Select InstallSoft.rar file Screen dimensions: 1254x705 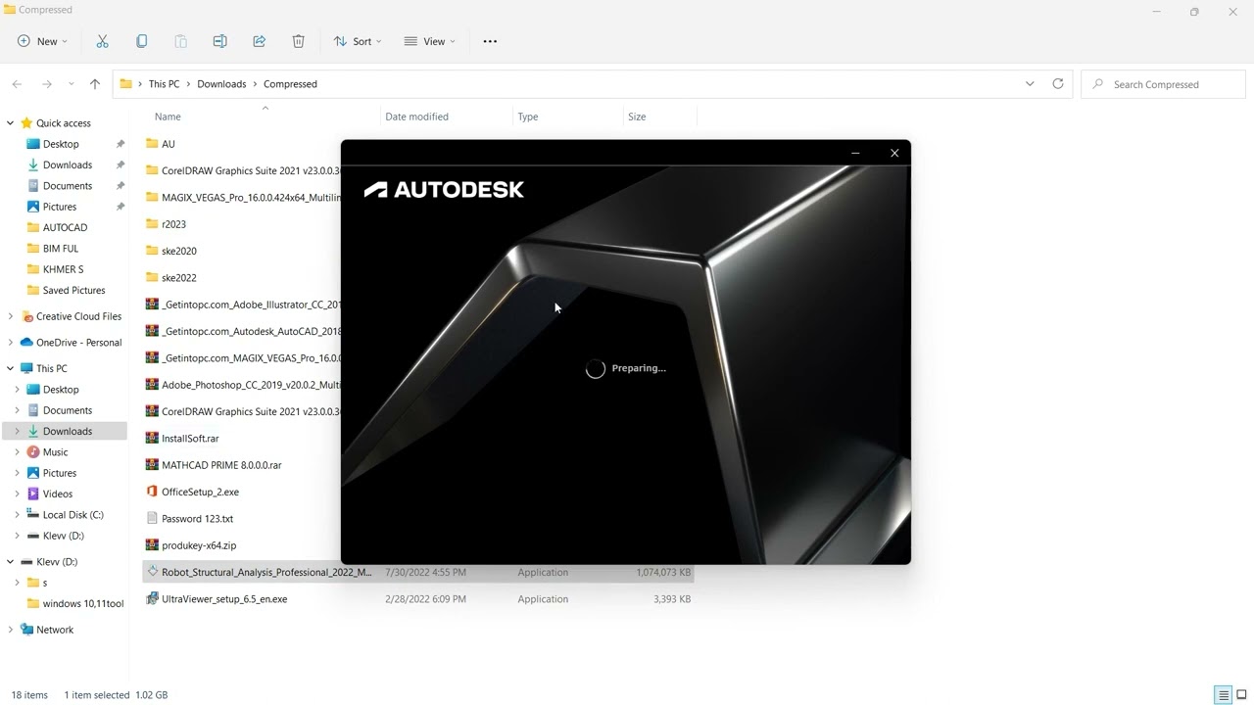(x=190, y=439)
